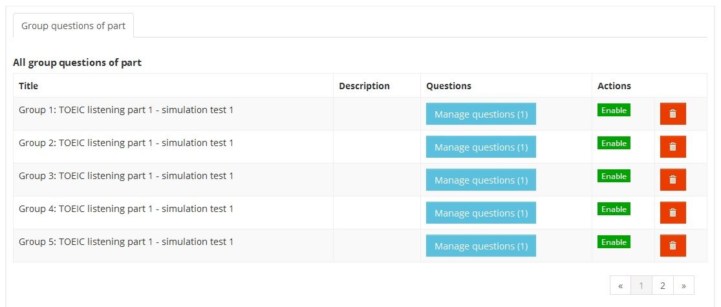Toggle the Enable badge for Group 1
Screen dimensions: 721x307
(614, 110)
